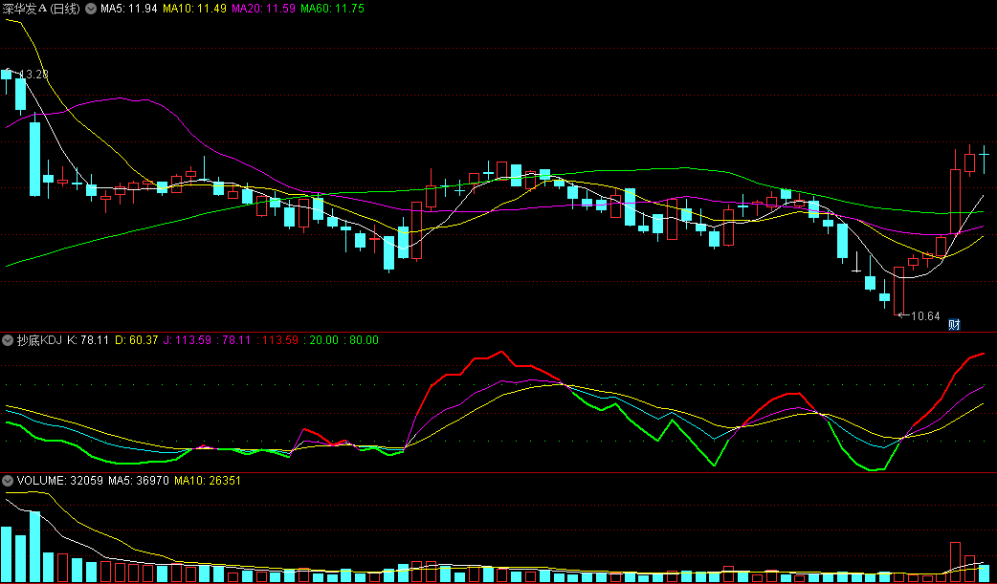This screenshot has width=997, height=584.
Task: Click the J: 113.59 value
Action: point(186,340)
